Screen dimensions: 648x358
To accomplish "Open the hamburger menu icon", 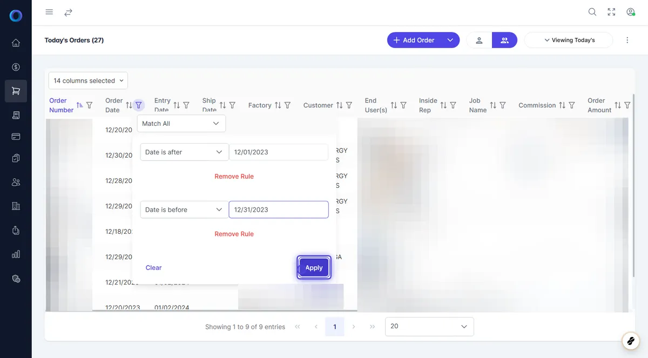I will (x=49, y=12).
